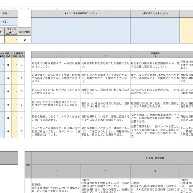Click cell '指示に対して応じる姿勢があり、一定の取組が見られる。'

click(x=155, y=91)
